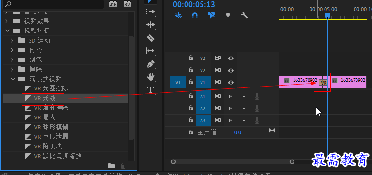Image resolution: width=372 pixels, height=175 pixels.
Task: Click Add Marker icon in timeline
Action: (228, 15)
